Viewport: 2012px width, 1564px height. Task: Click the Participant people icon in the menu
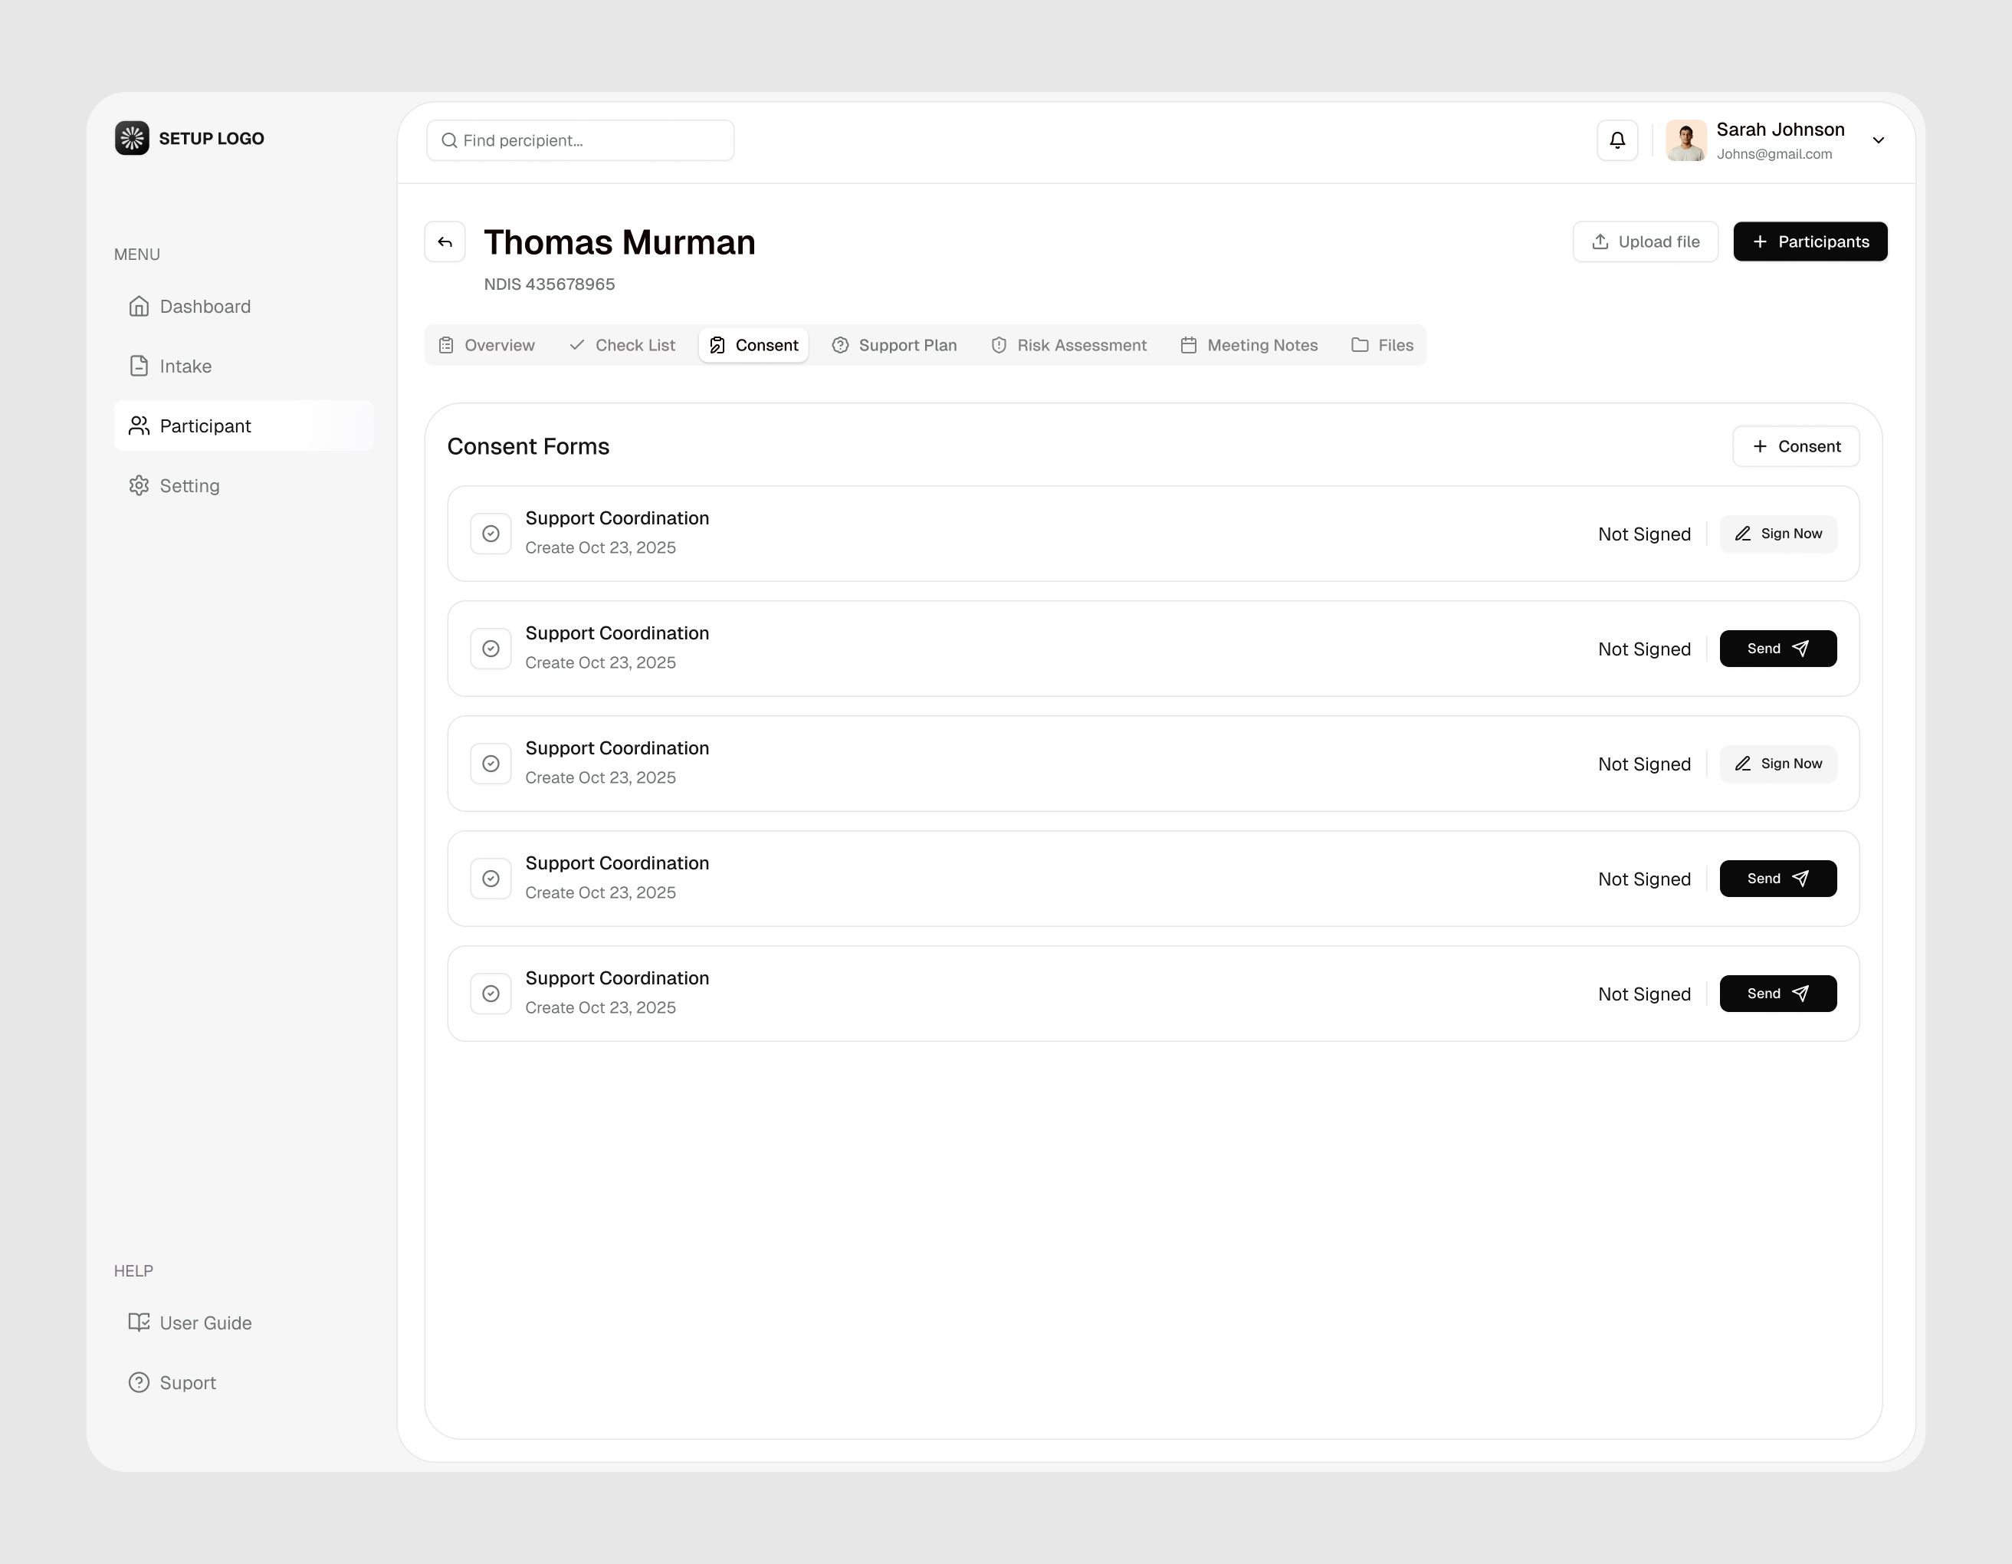139,425
